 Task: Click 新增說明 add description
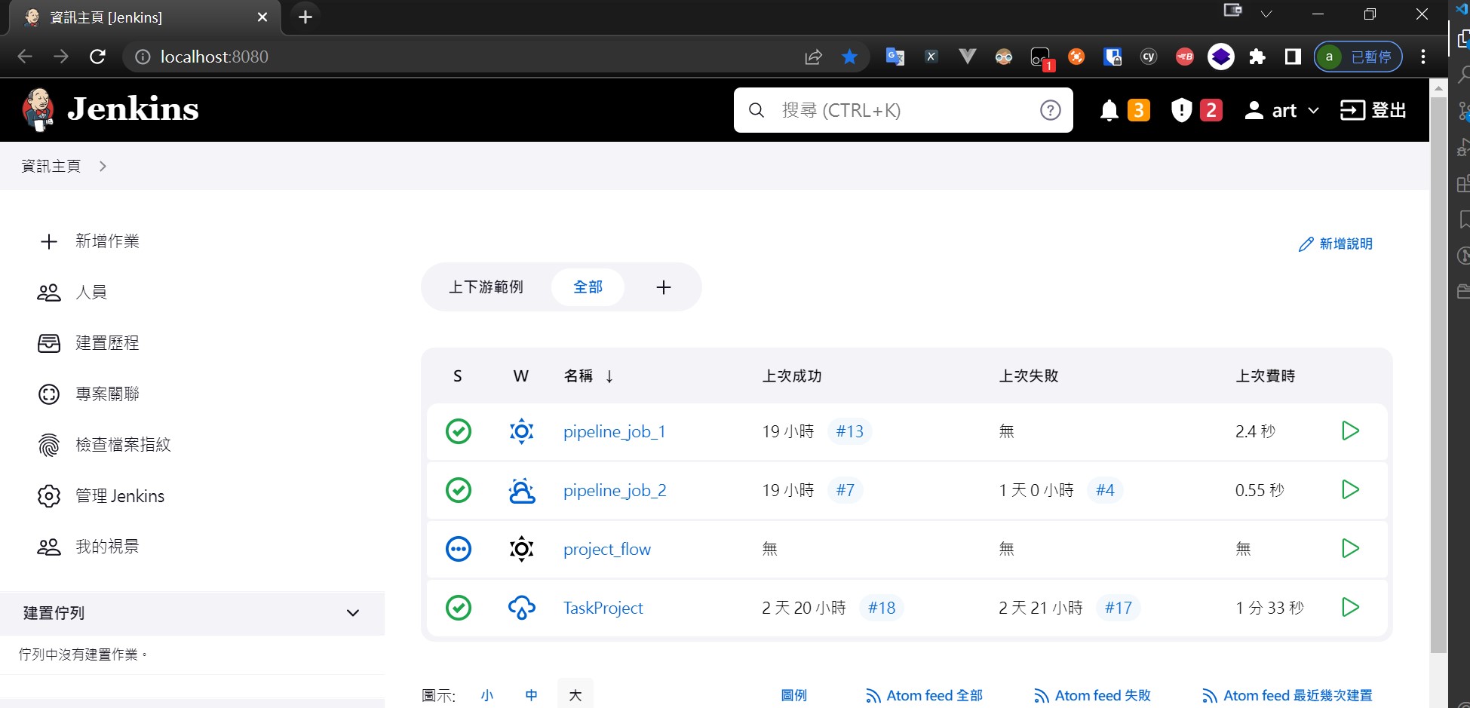tap(1336, 244)
